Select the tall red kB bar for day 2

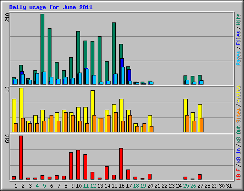(21, 158)
